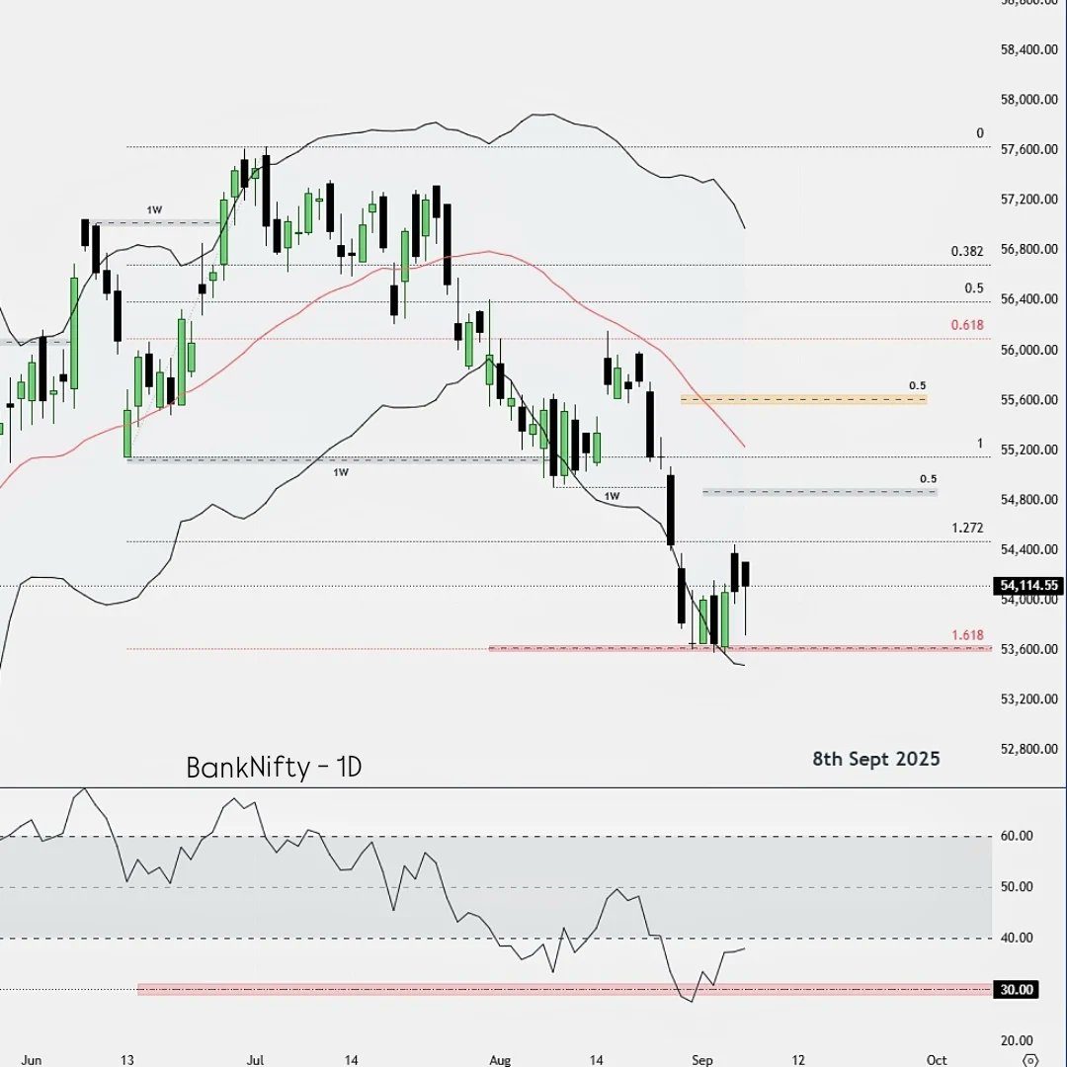Select the 1.618 Fibonacci level label
Viewport: 1067px width, 1067px height.
pos(967,635)
